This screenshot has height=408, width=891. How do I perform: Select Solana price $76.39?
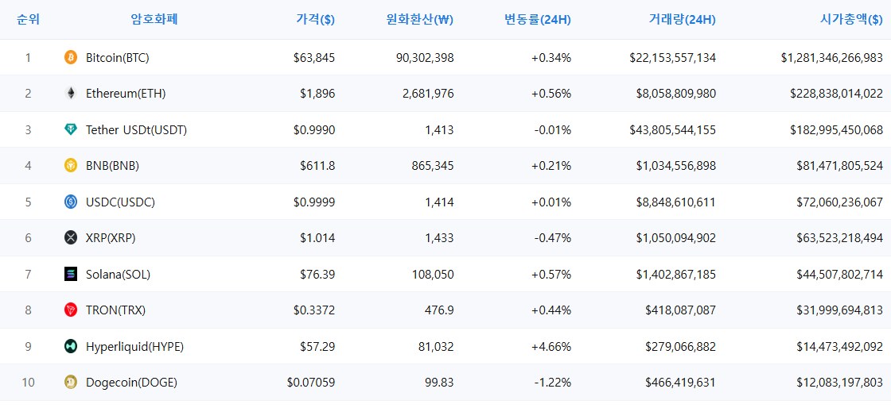click(x=317, y=275)
